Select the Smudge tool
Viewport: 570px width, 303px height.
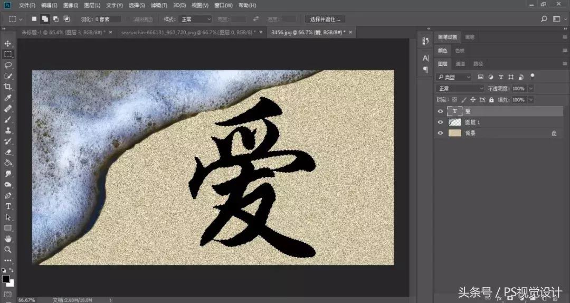(8, 174)
